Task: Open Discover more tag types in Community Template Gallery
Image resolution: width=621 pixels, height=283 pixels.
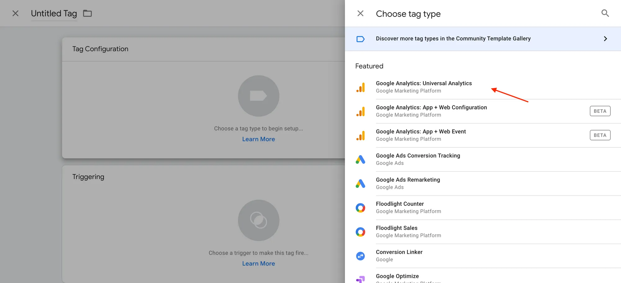Action: click(x=483, y=39)
